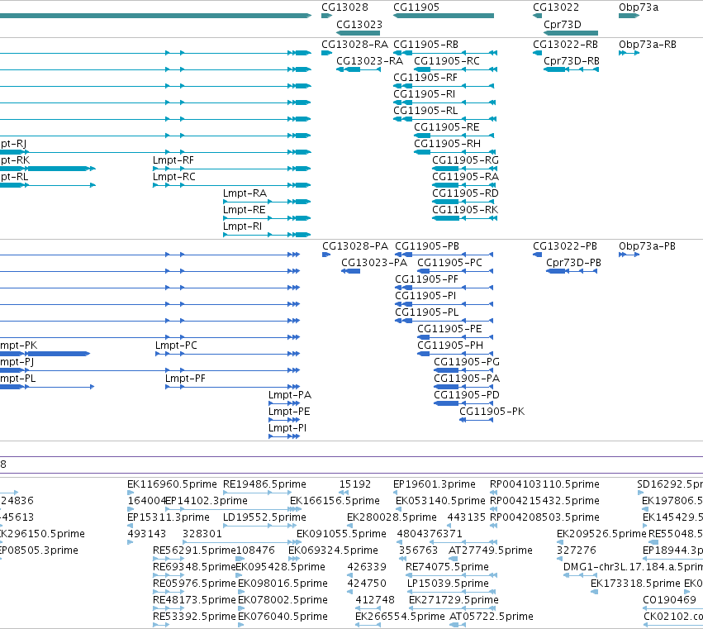The image size is (703, 629).
Task: Select protein CG11905-PK
Action: click(x=492, y=412)
